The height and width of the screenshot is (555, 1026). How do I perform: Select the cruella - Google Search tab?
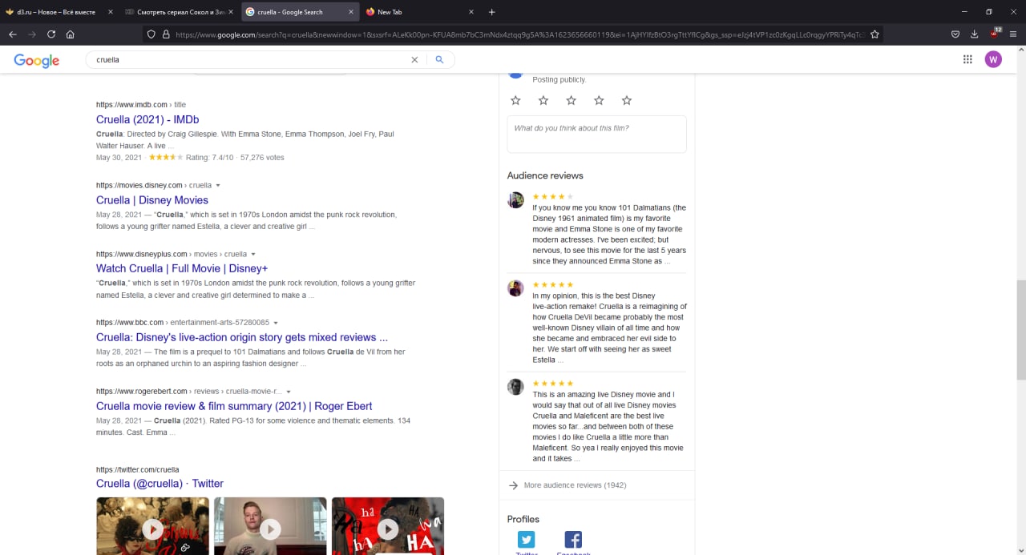click(301, 12)
